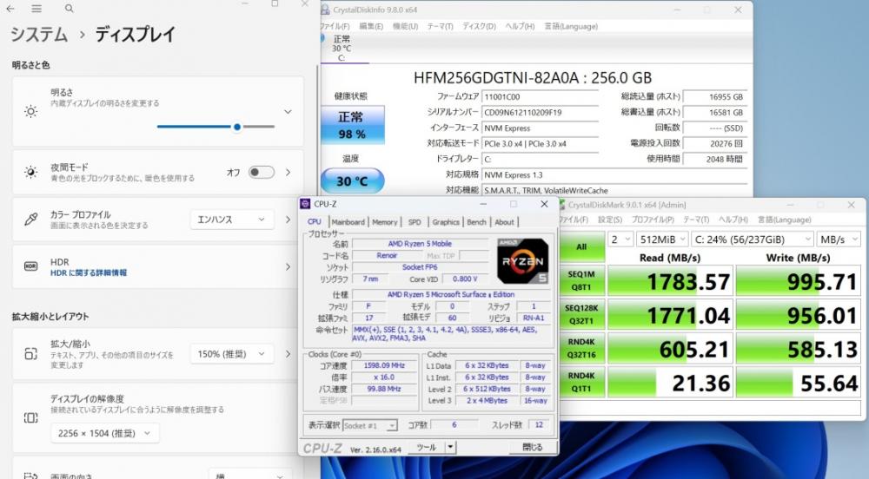Run the RND4K Q1T1 test
Screen dimensions: 869x479
581,382
